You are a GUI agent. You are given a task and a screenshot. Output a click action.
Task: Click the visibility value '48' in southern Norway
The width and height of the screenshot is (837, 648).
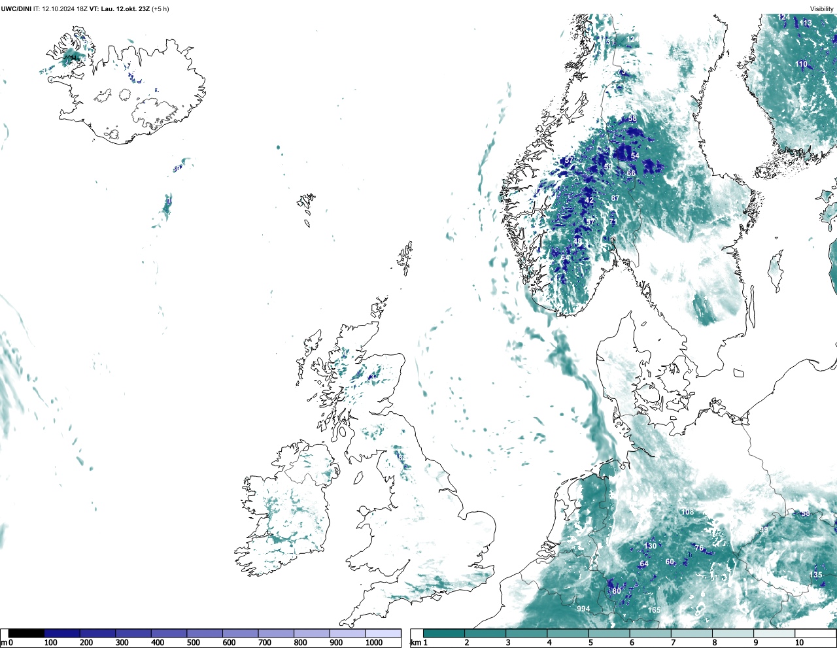point(577,241)
